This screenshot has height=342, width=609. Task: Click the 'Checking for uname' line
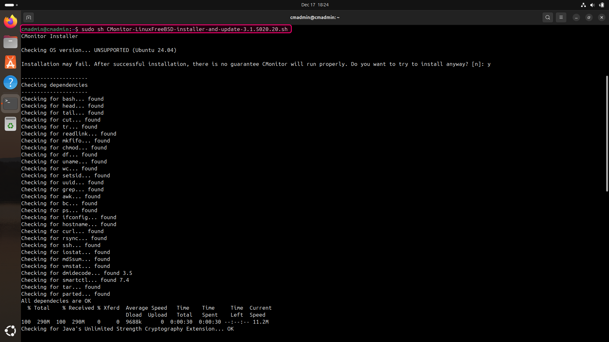pyautogui.click(x=64, y=161)
